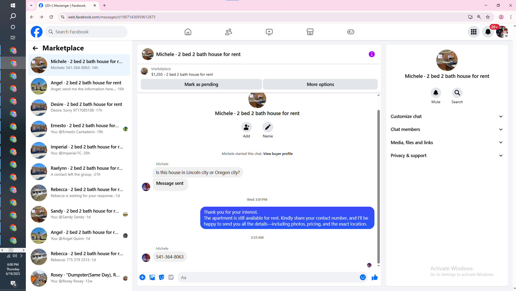Image resolution: width=516 pixels, height=291 pixels.
Task: Expand Media, files and links section
Action: point(447,143)
